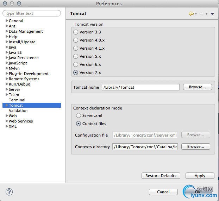This screenshot has width=219, height=201.
Task: Select Tomcat Version 3.3 radio button
Action: click(76, 32)
